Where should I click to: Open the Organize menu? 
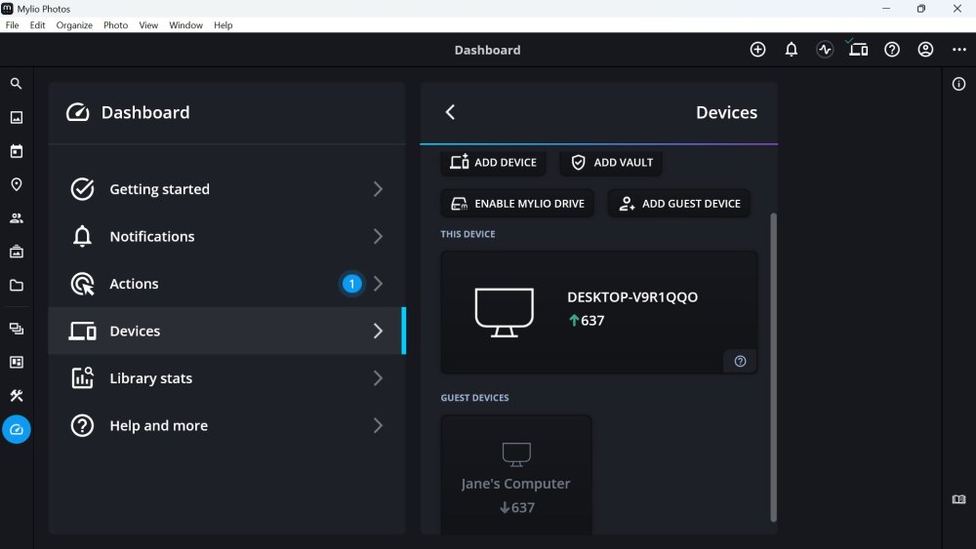click(x=74, y=25)
